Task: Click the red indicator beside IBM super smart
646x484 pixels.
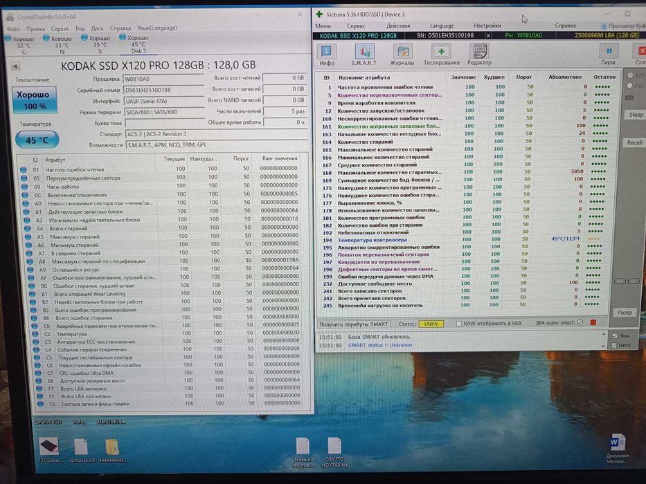Action: click(593, 323)
